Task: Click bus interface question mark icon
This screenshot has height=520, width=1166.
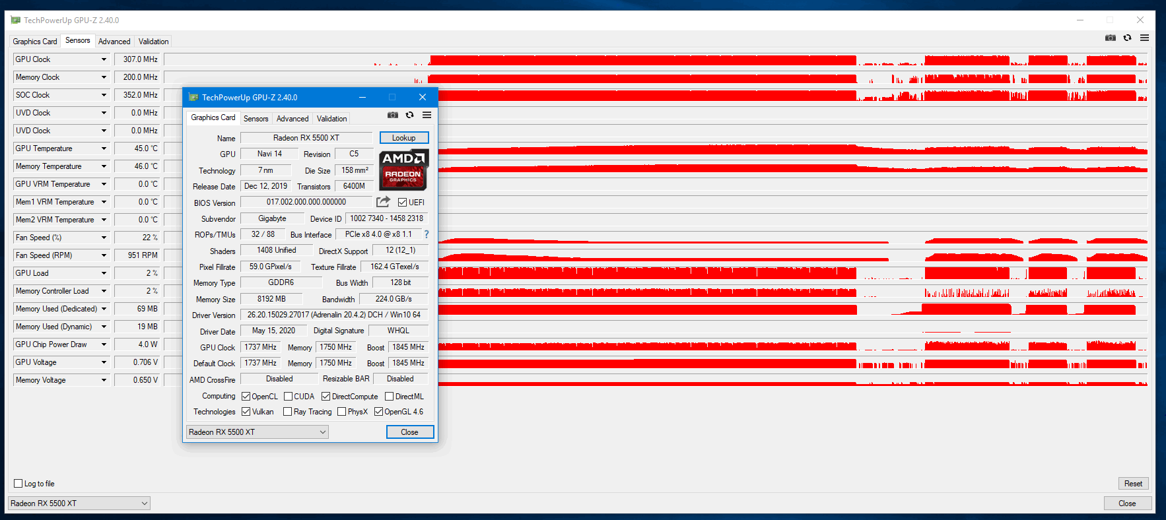Action: [427, 234]
